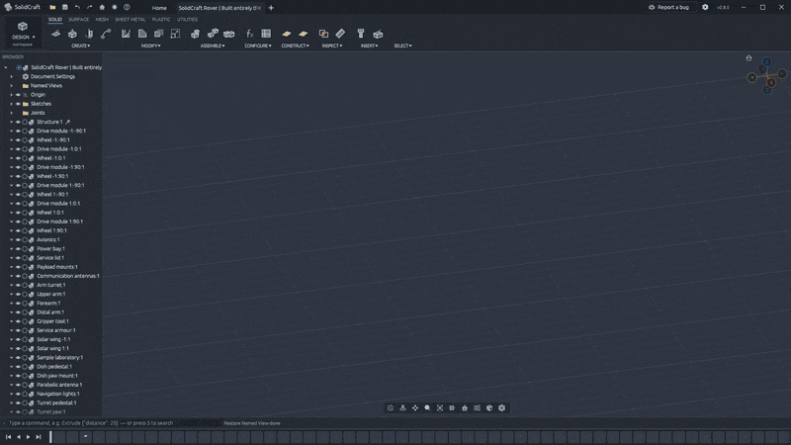The height and width of the screenshot is (445, 791).
Task: Expand the Named Views folder
Action: 12,86
